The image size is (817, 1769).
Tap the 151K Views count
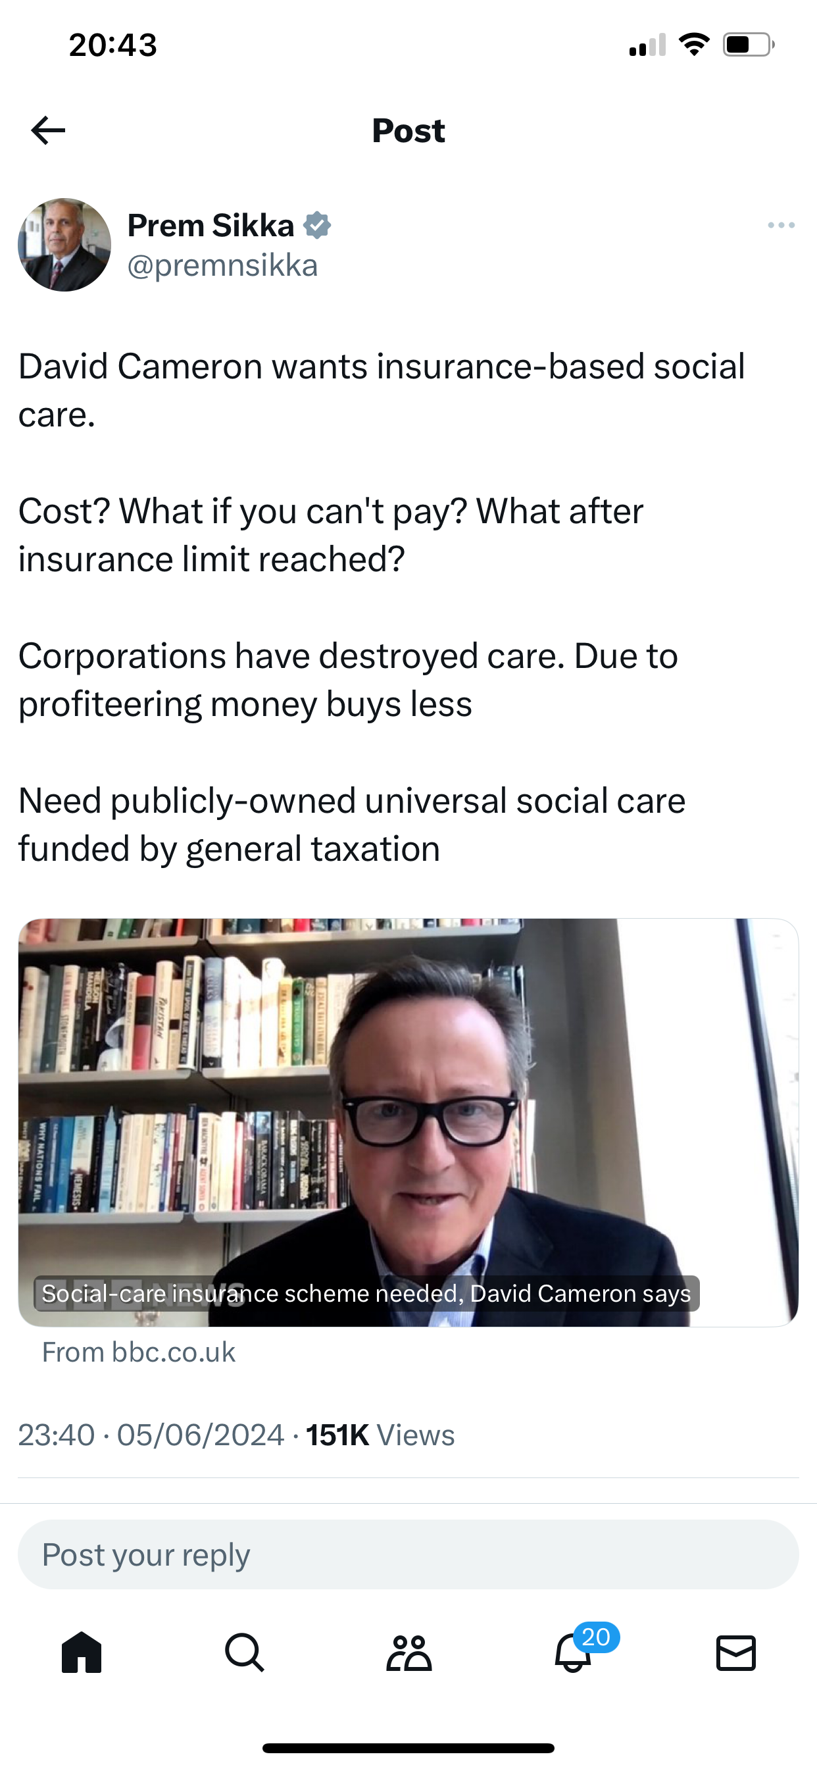380,1435
